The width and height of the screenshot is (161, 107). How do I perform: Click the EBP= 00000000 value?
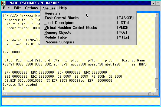(x=100, y=81)
